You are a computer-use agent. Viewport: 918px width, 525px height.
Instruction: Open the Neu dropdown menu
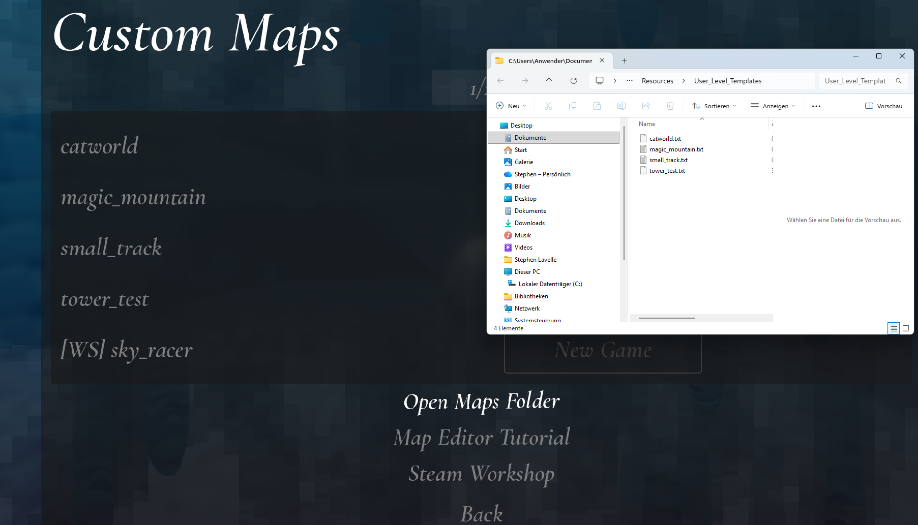pyautogui.click(x=511, y=106)
